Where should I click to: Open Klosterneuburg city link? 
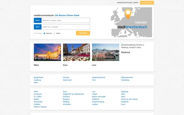[98, 102]
